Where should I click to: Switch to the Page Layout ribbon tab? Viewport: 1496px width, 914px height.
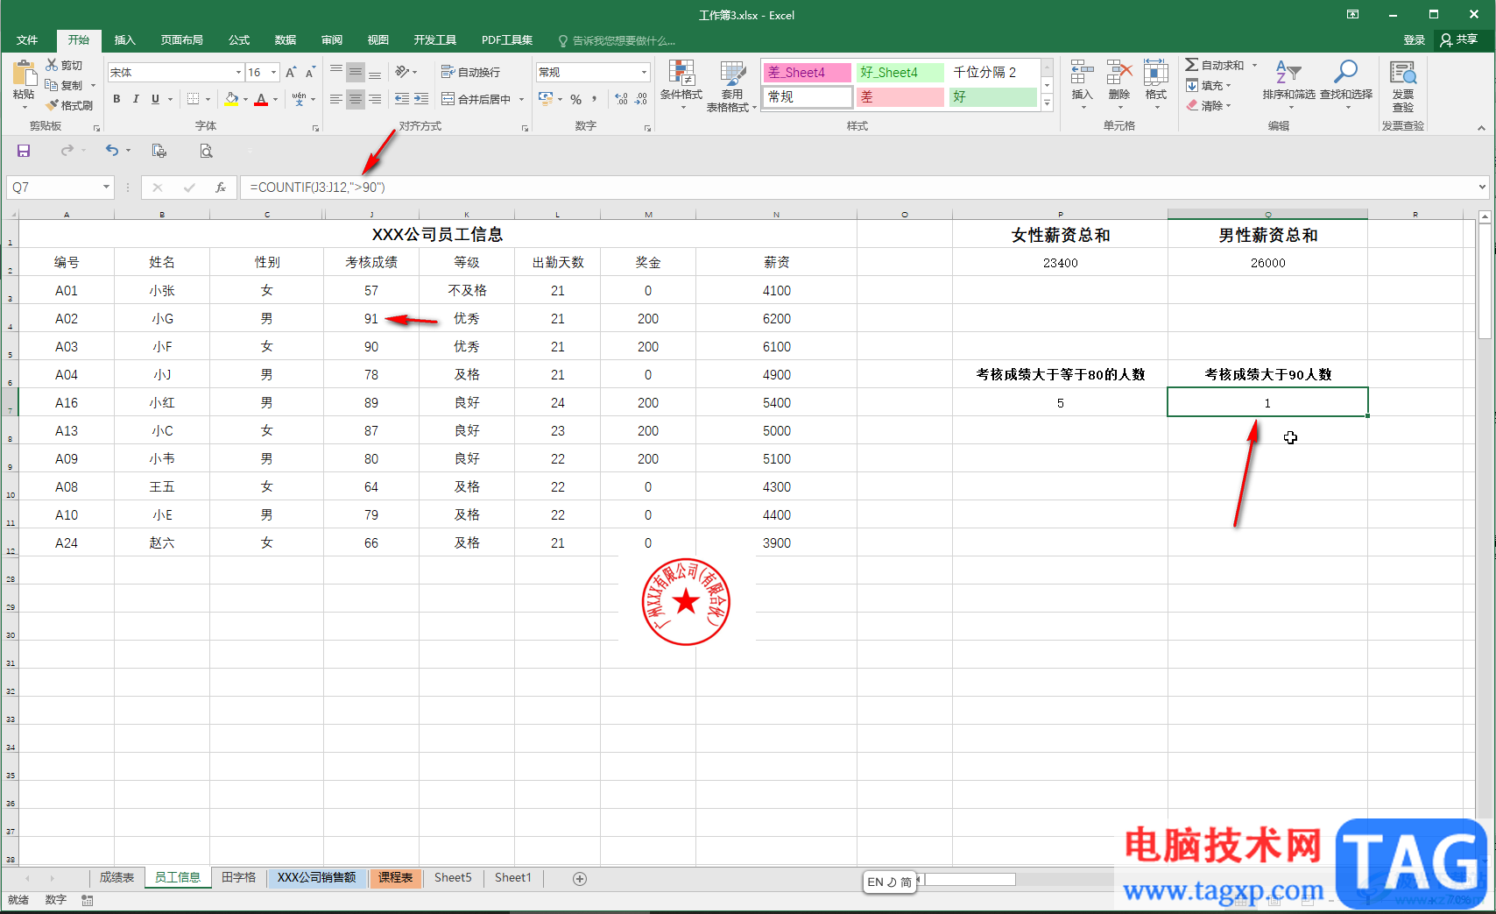[x=181, y=39]
